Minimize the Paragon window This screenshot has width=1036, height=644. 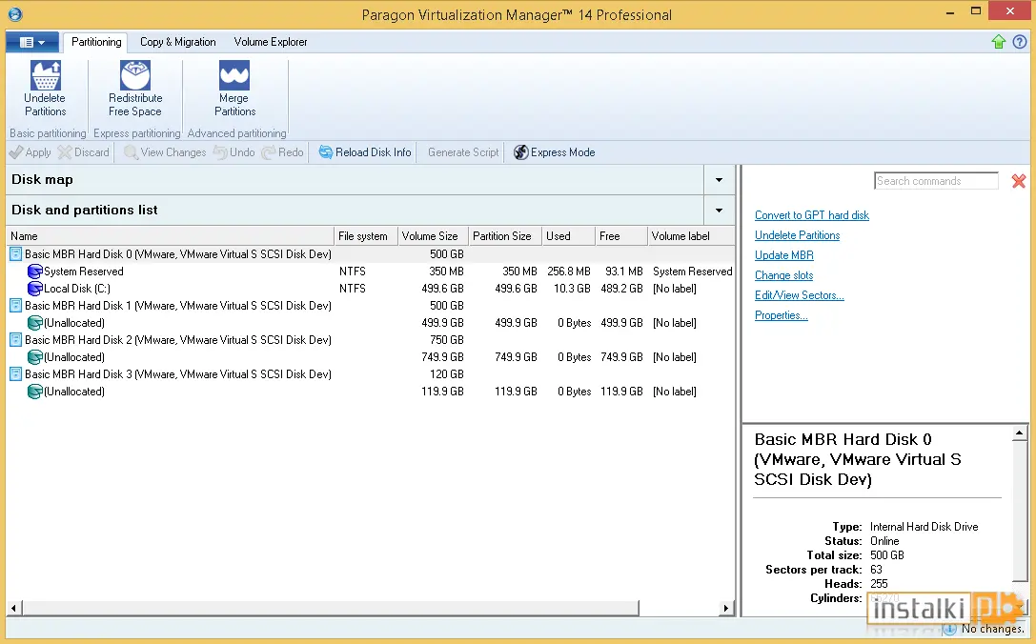949,12
